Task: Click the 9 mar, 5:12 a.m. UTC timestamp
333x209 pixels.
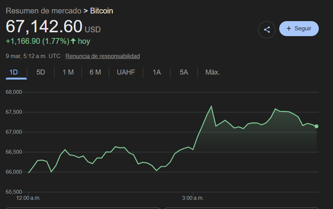Action: point(33,56)
